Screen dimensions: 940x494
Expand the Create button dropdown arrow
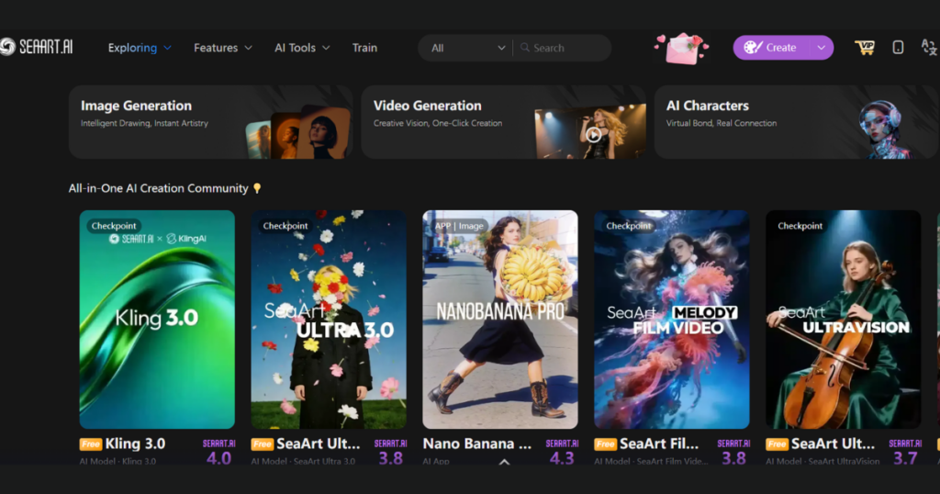point(821,48)
